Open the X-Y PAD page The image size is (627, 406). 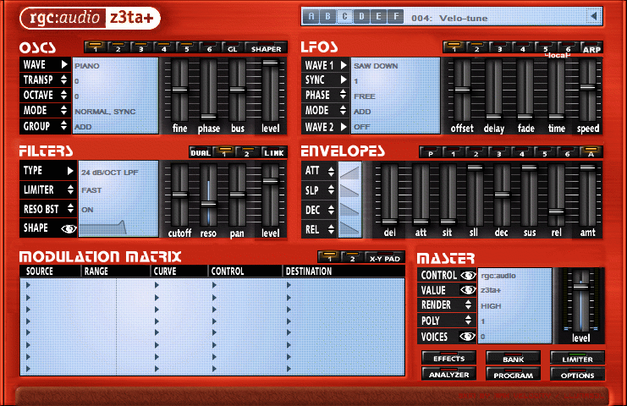(x=385, y=257)
